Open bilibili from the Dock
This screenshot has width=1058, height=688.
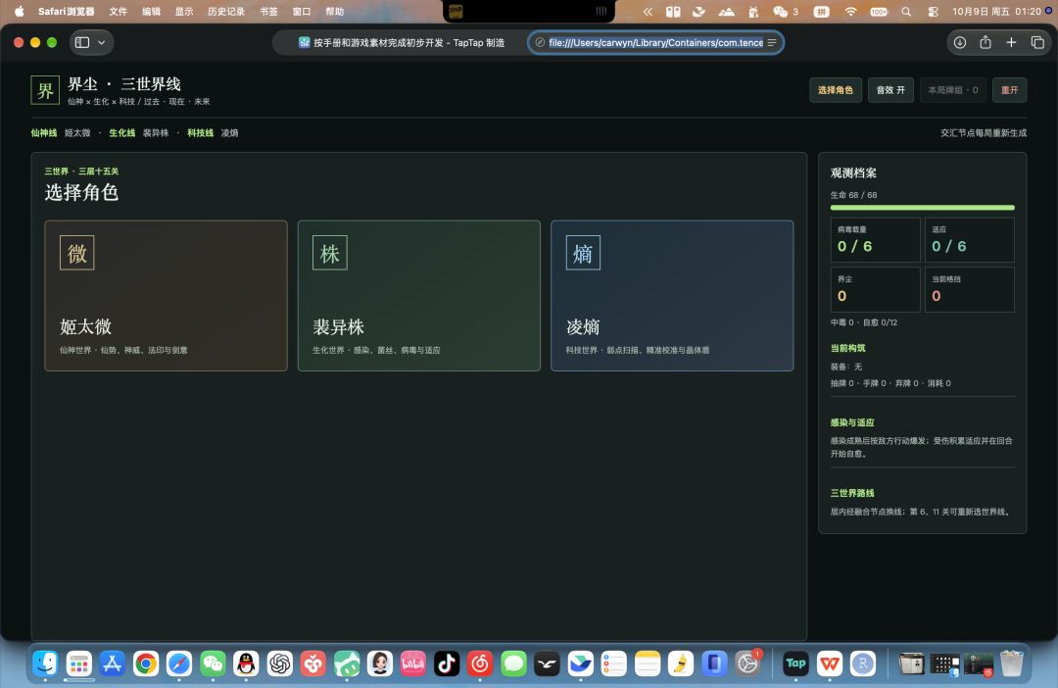413,663
